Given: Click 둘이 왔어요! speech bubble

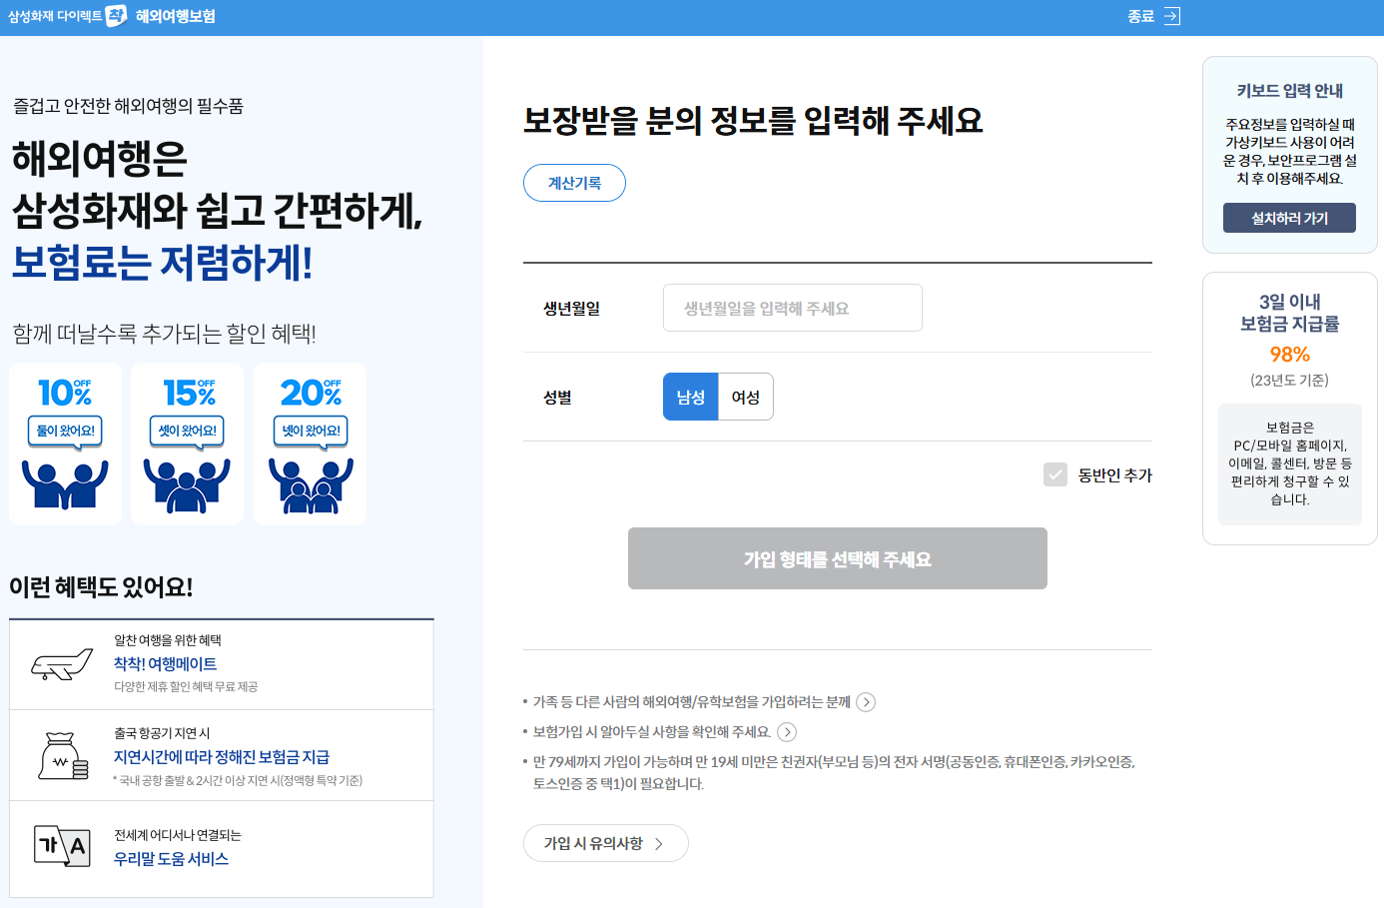Looking at the screenshot, I should point(66,432).
